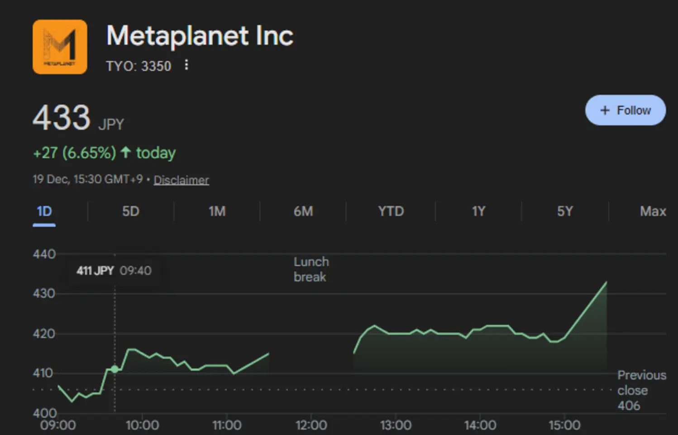The height and width of the screenshot is (435, 678).
Task: Open the 1M chart view
Action: 217,211
